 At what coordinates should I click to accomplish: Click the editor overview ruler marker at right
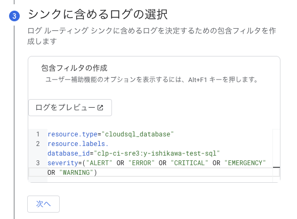[276, 167]
